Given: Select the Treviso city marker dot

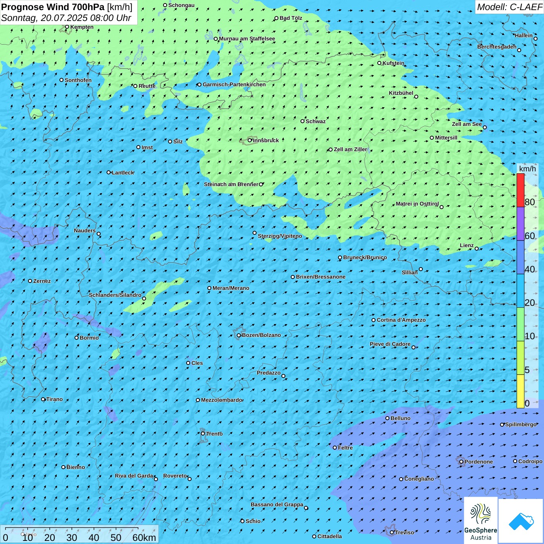Looking at the screenshot, I should click(x=392, y=532).
